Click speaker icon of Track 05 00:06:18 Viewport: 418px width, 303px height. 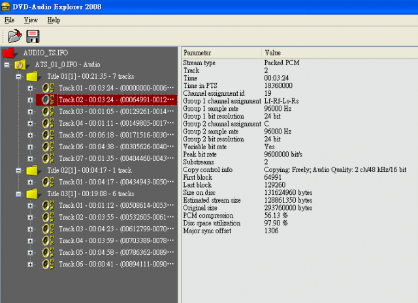click(x=48, y=135)
